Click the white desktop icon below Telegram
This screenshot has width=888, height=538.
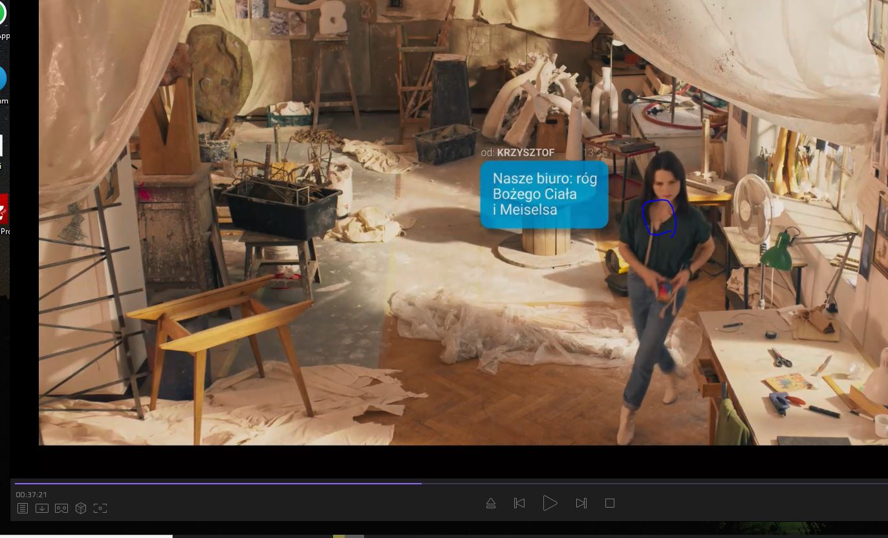click(1, 146)
